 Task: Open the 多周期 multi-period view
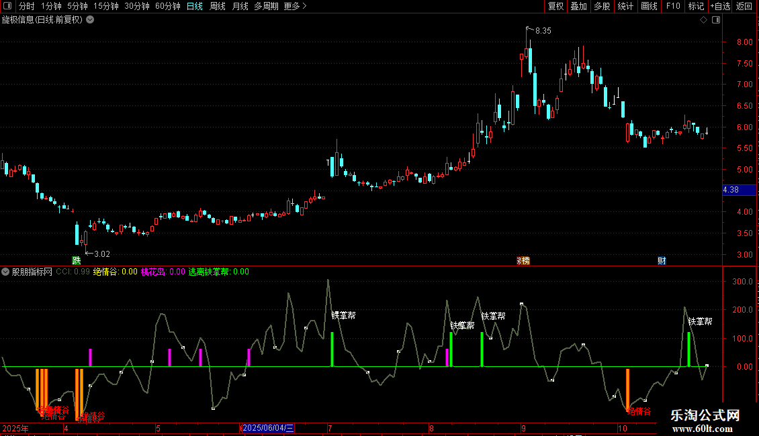pos(266,6)
